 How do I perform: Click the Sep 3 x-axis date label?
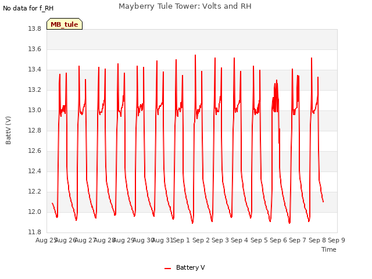point(220,240)
